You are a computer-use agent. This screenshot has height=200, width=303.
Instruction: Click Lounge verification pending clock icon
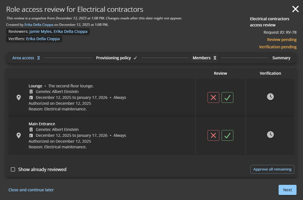coord(270,97)
